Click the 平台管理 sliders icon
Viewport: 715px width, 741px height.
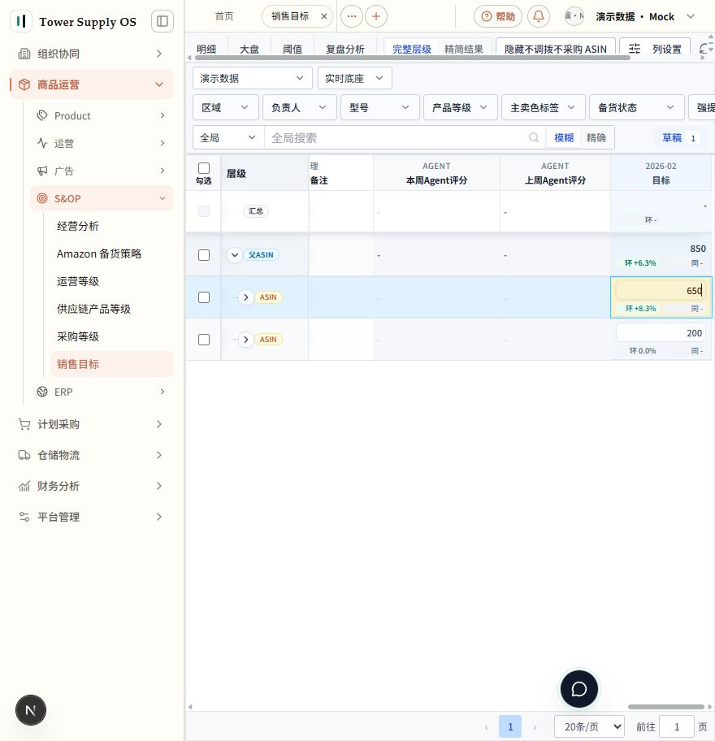click(x=24, y=517)
